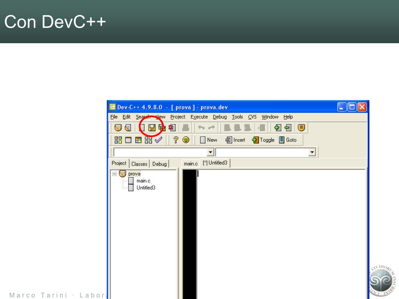Click the Help question mark icon
Screen dimensions: 399x299
176,140
